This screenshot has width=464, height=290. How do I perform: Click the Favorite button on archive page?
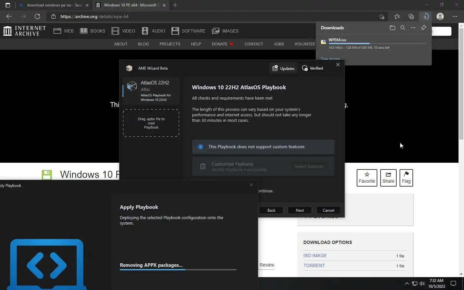point(367,178)
